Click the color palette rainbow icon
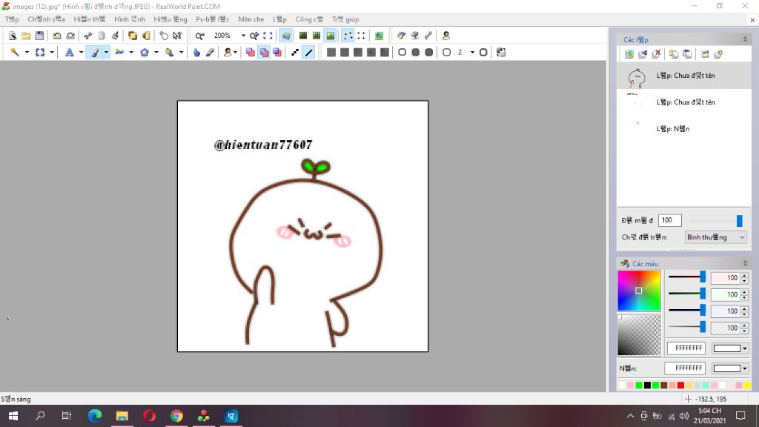The width and height of the screenshot is (759, 427). [x=401, y=36]
